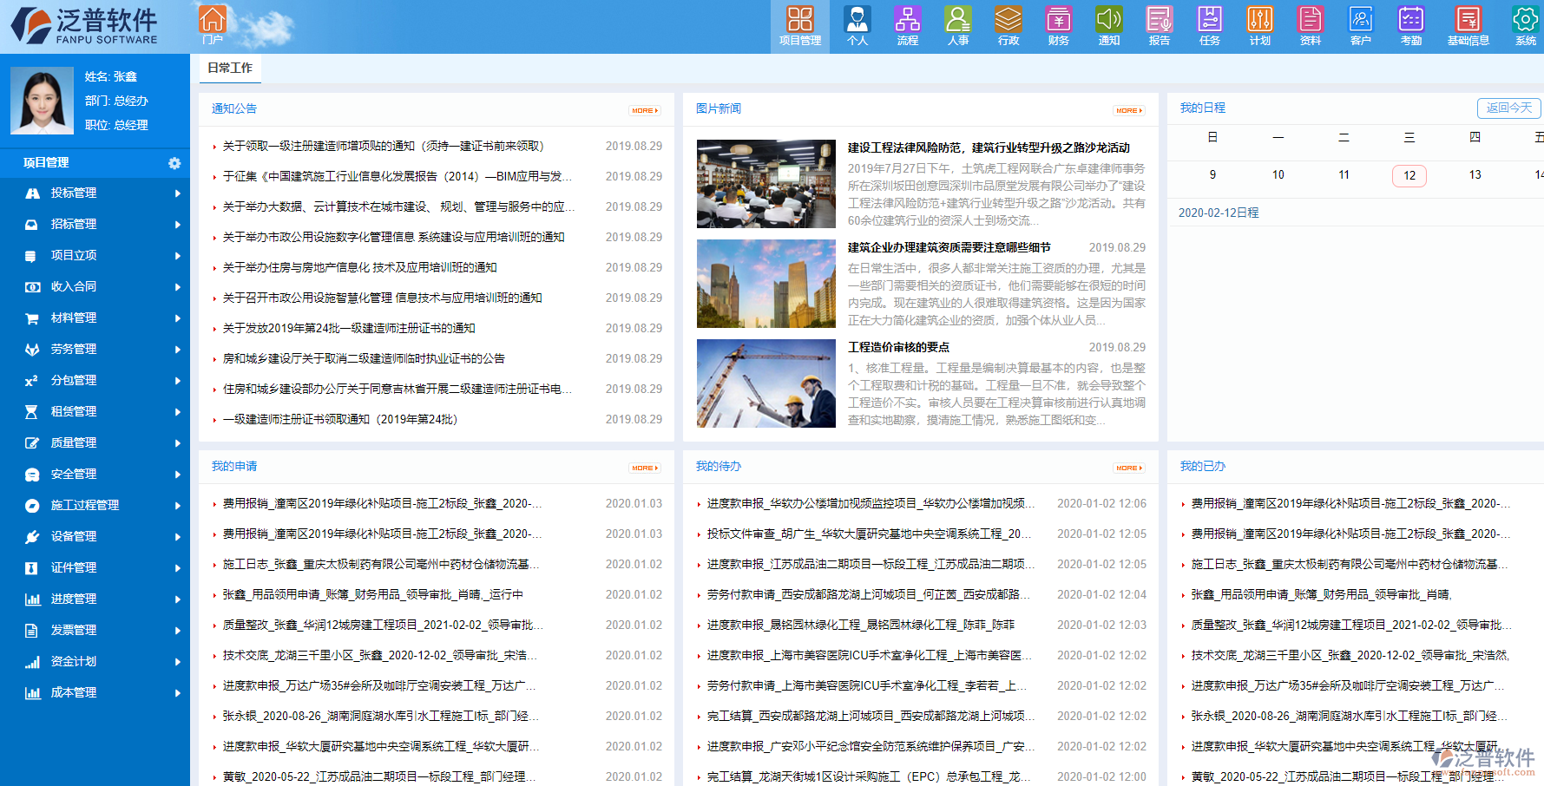Click the 投标管理 sidebar icon
The height and width of the screenshot is (786, 1544).
(x=32, y=193)
